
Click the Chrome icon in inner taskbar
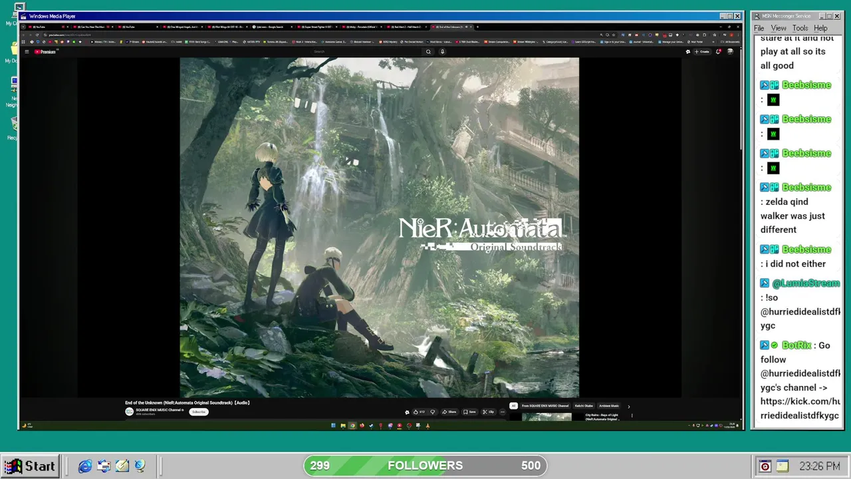(x=352, y=426)
